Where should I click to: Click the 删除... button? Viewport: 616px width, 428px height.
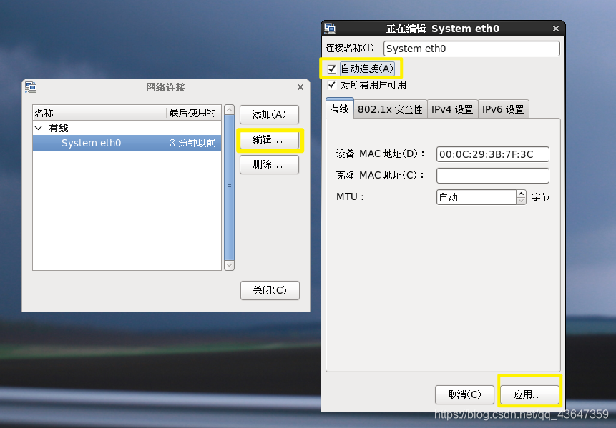coord(269,165)
